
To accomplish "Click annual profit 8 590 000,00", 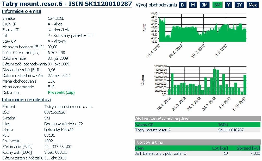I will pos(56,152).
